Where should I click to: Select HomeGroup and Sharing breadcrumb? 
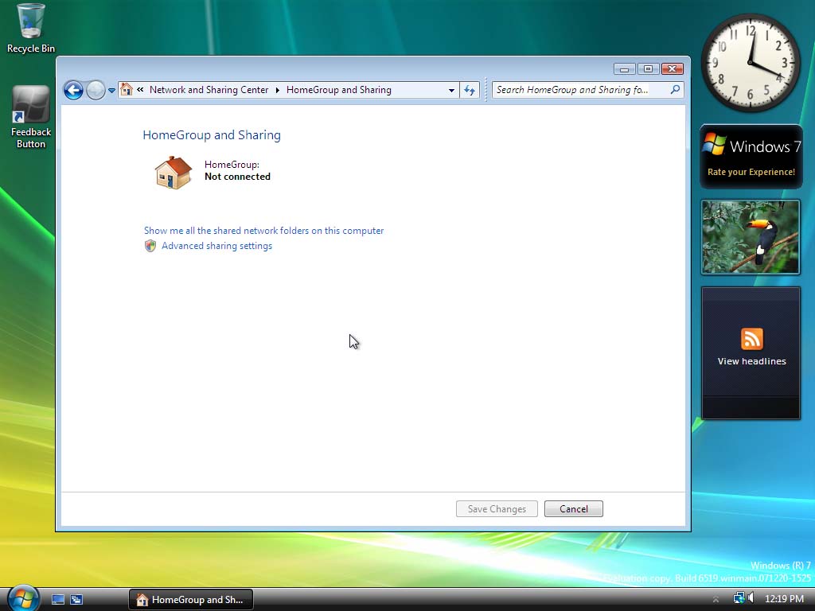pos(339,90)
